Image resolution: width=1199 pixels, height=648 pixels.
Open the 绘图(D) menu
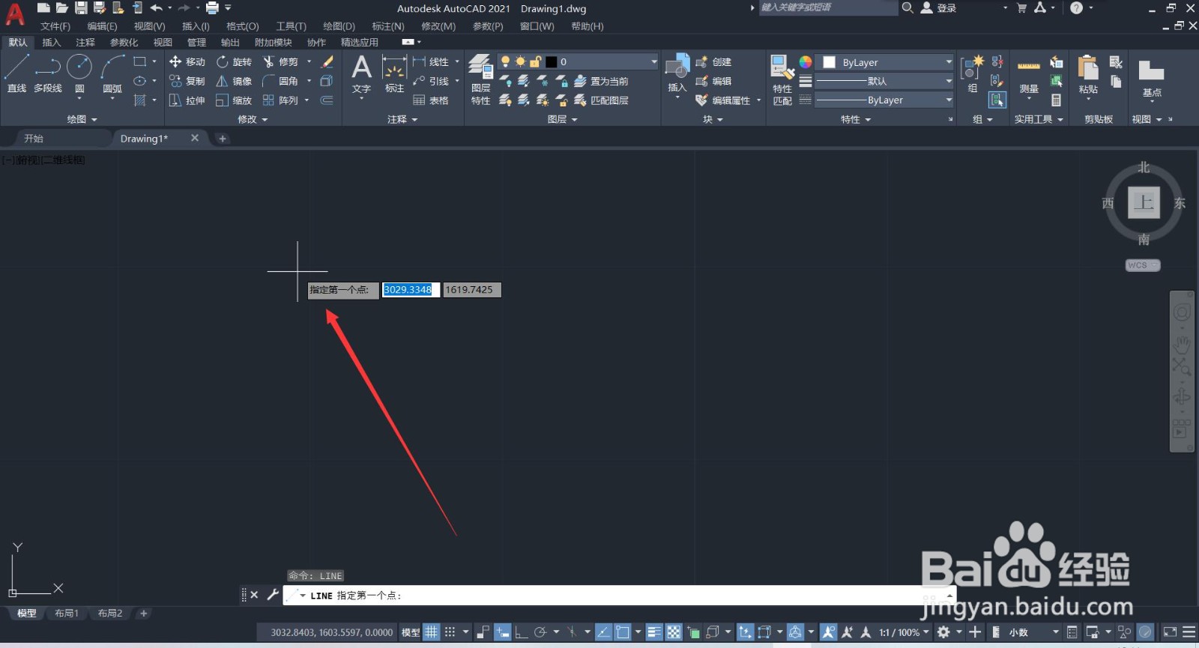[x=339, y=26]
